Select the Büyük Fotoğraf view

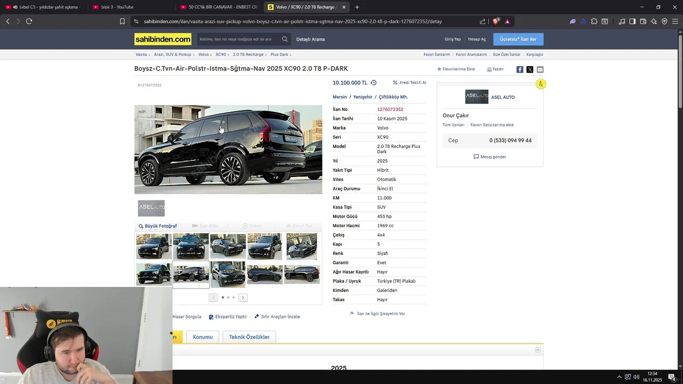click(x=157, y=226)
